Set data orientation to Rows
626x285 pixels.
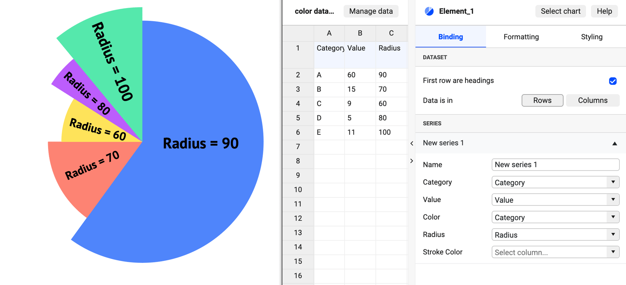point(542,100)
